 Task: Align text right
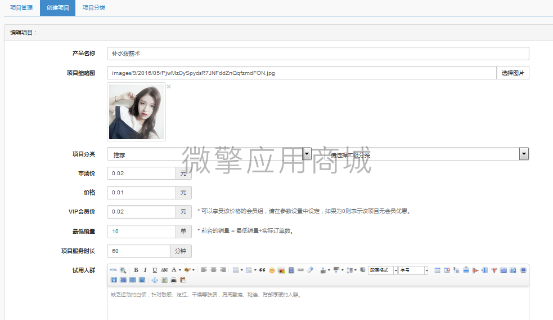point(223,270)
